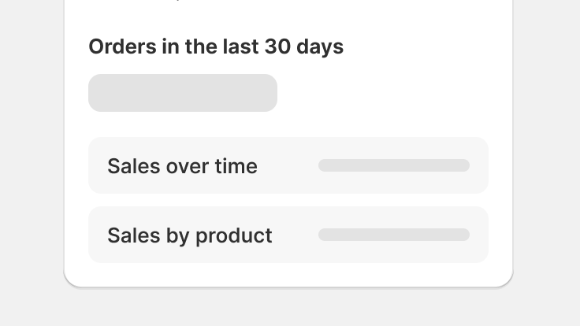This screenshot has width=580, height=326.
Task: Open the Sales over time report row
Action: point(288,165)
